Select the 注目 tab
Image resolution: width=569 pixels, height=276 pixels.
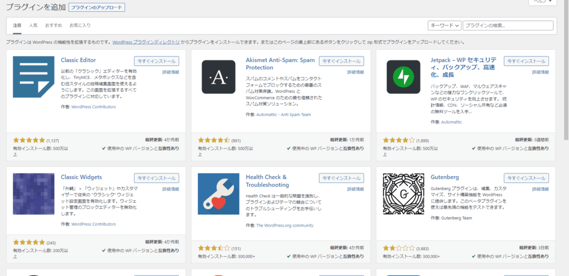coord(17,25)
